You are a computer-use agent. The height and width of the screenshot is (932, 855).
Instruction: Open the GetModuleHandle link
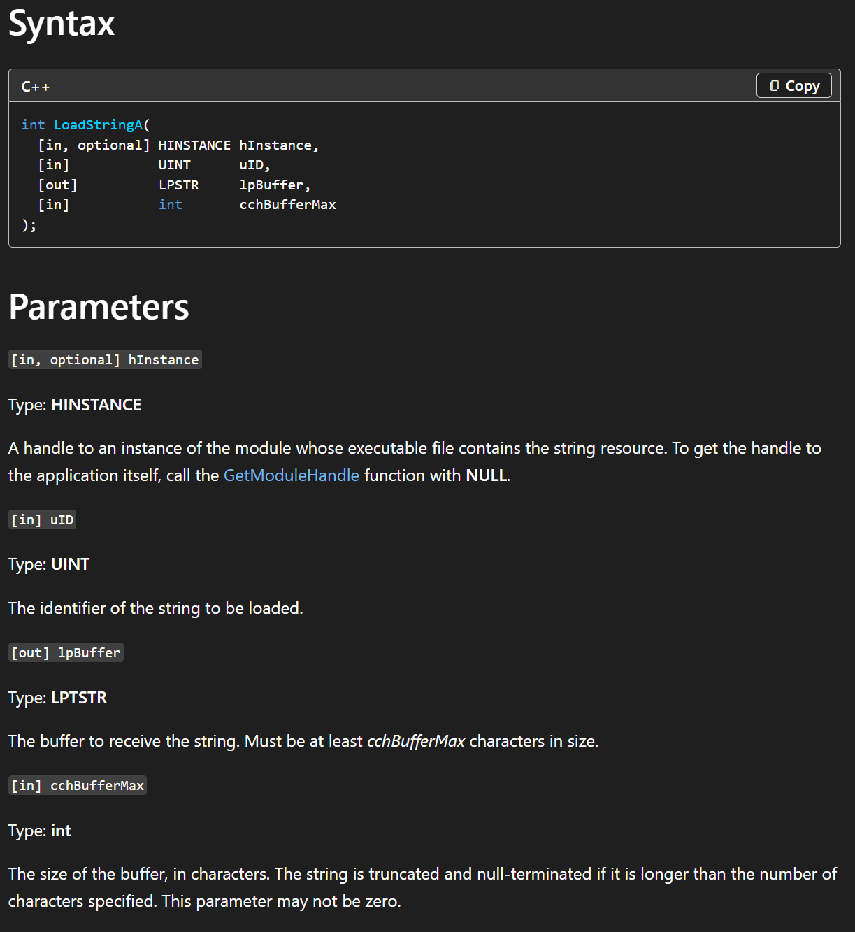point(291,475)
